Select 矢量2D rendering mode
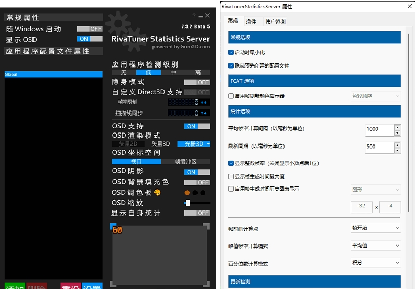The width and height of the screenshot is (415, 289). point(128,144)
